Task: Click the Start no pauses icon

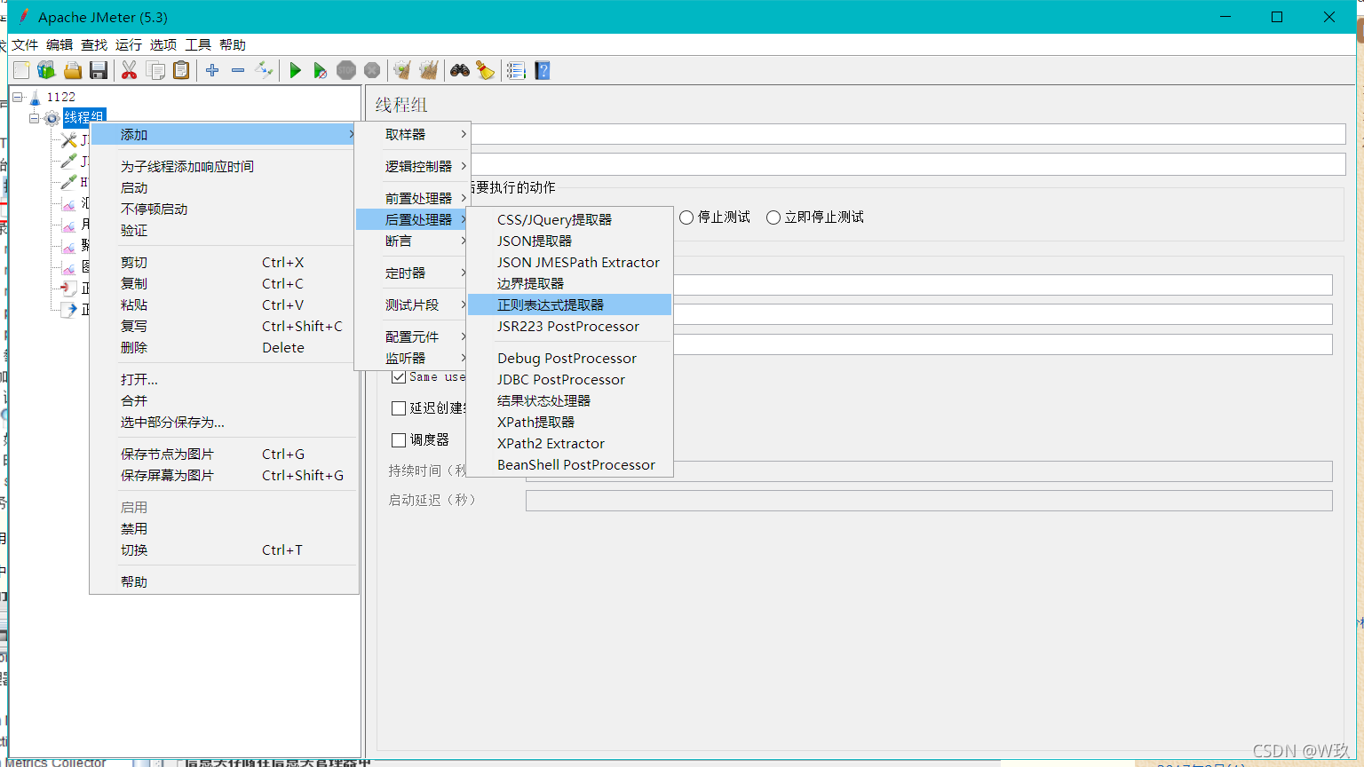Action: 321,70
